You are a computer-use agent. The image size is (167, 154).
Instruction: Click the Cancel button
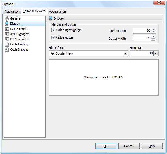pos(129,146)
